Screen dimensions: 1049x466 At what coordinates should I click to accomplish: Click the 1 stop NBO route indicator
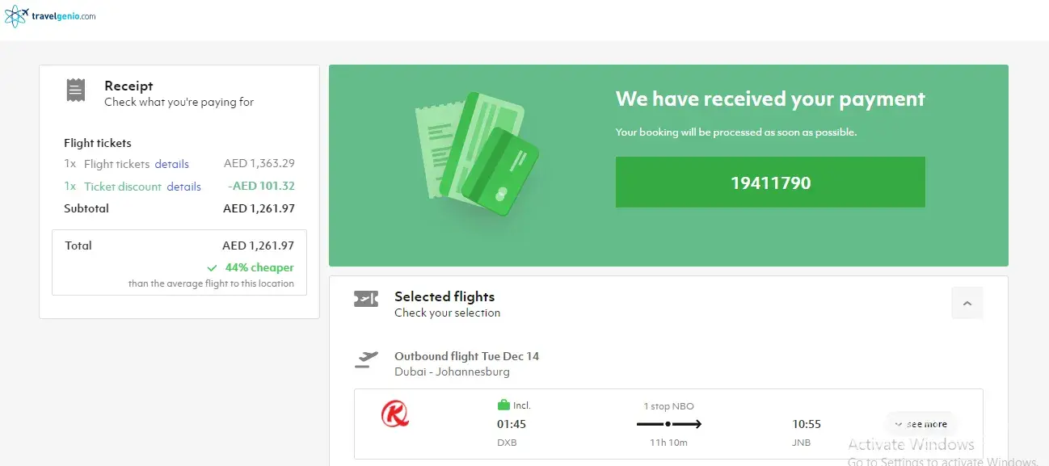point(668,406)
